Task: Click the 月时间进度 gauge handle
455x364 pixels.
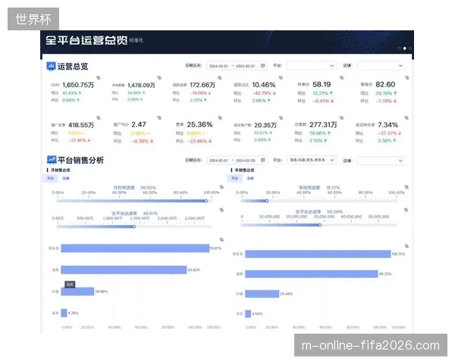Action: pyautogui.click(x=206, y=201)
